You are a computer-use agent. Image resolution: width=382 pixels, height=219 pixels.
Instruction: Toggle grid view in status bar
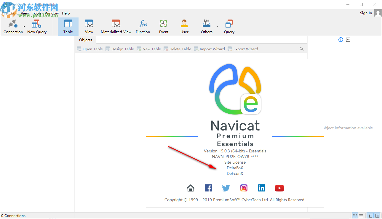tap(355, 215)
